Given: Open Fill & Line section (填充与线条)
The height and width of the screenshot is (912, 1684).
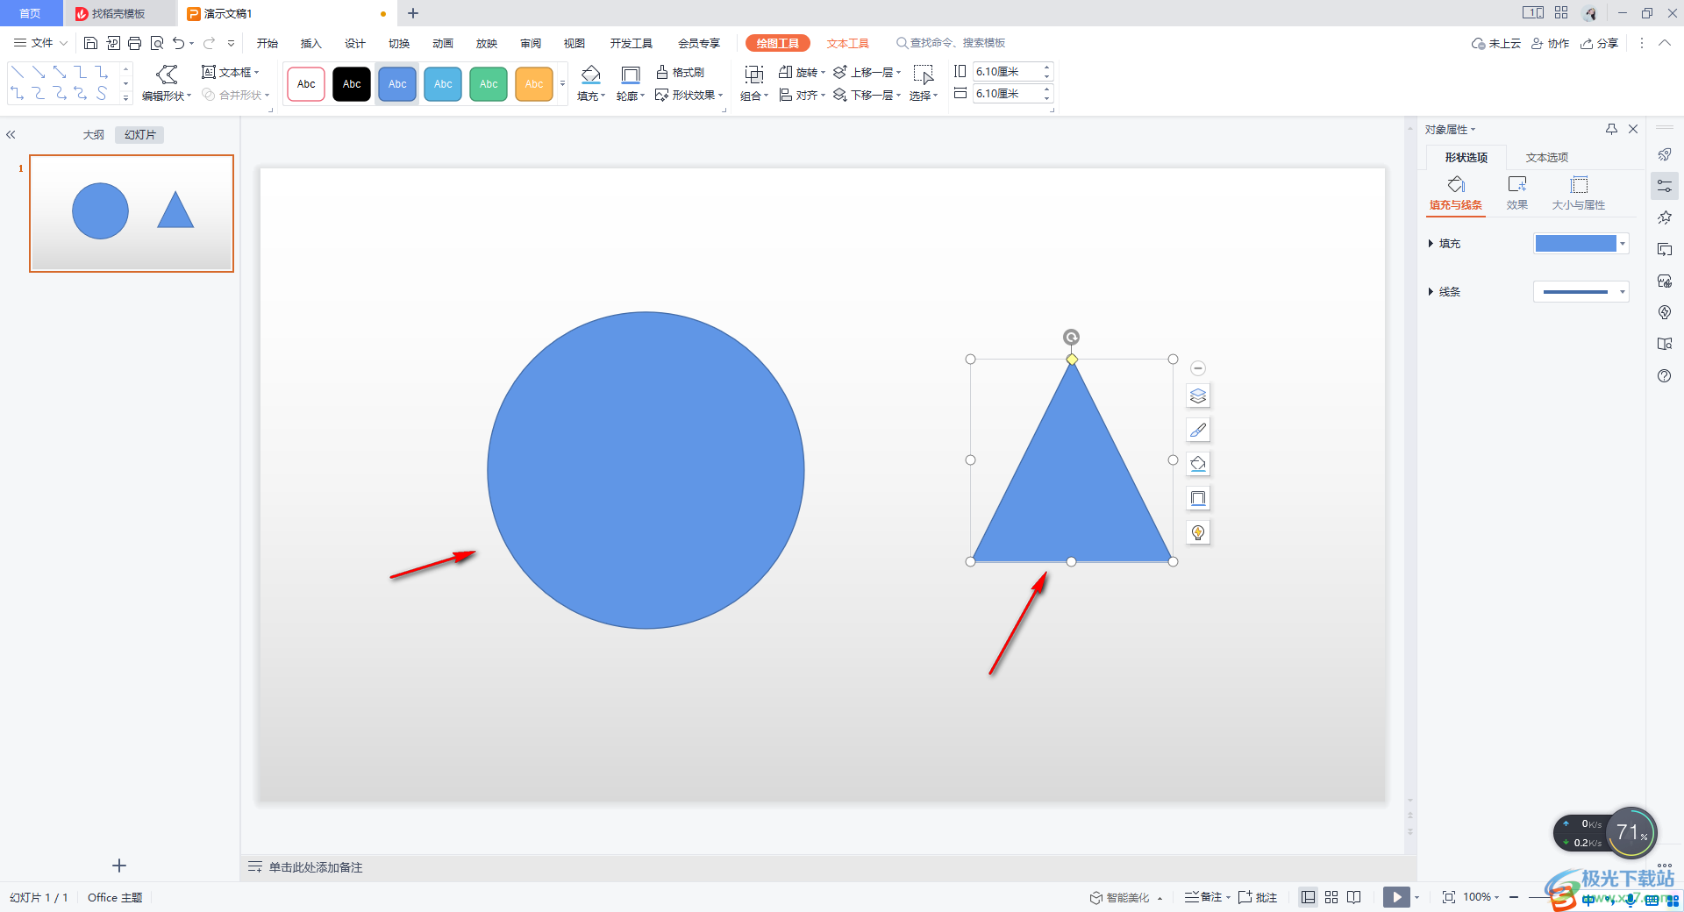Looking at the screenshot, I should pyautogui.click(x=1456, y=194).
